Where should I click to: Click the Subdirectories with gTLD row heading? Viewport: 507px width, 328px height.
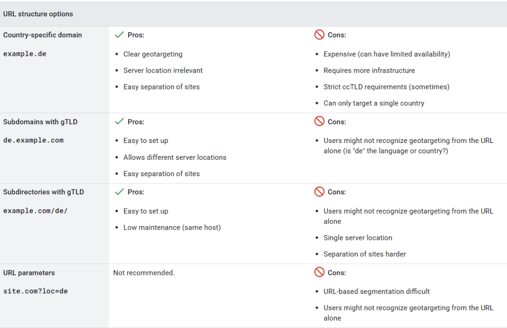click(44, 192)
